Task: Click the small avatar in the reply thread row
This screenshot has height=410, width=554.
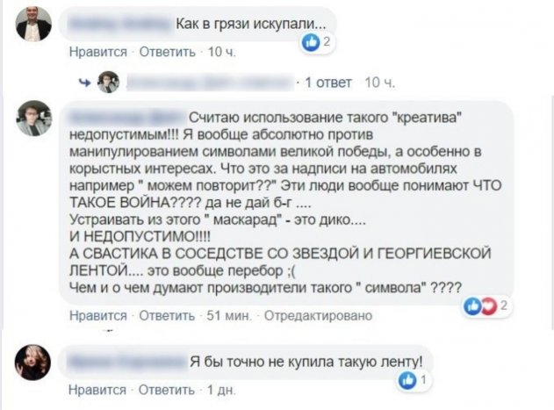Action: pyautogui.click(x=108, y=82)
